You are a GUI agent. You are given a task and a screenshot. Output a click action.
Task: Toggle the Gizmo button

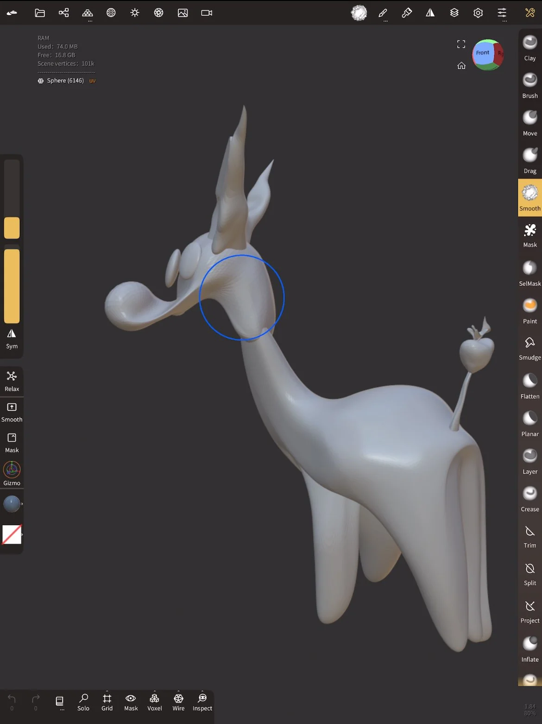tap(12, 474)
